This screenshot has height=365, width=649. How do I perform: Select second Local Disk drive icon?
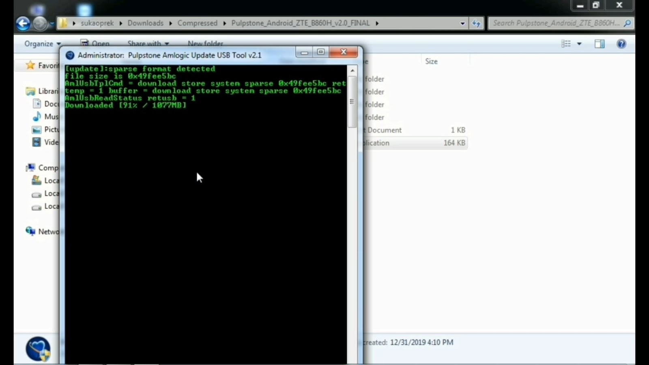37,194
